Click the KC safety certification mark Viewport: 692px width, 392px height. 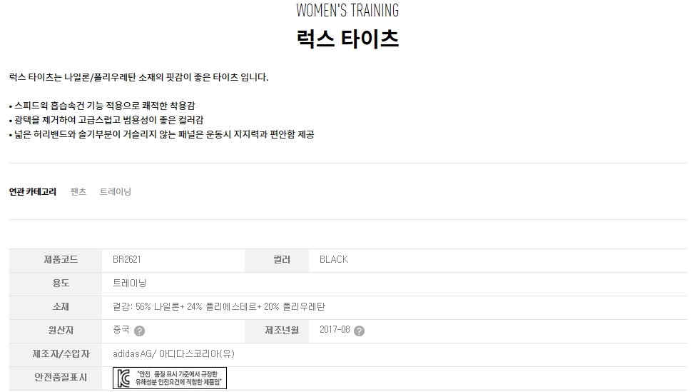click(x=170, y=378)
